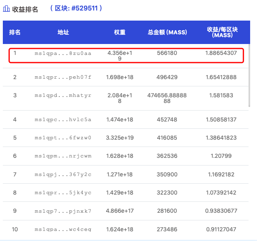Viewport: 257px width, 241px height.
Task: Click reward value 1.38641823
Action: point(221,138)
